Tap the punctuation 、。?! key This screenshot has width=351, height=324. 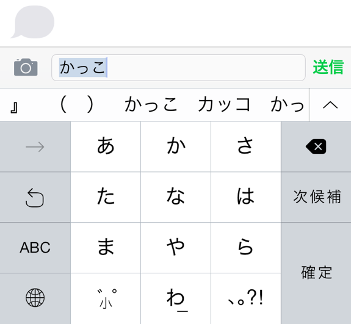246,298
